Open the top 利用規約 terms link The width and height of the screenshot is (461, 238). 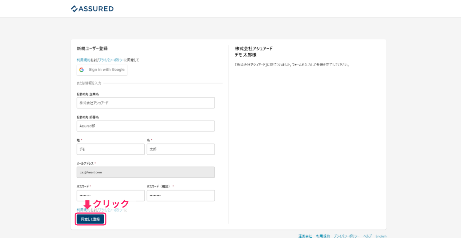click(83, 60)
